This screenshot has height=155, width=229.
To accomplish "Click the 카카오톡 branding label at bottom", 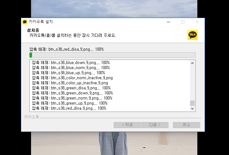I will click(x=32, y=117).
